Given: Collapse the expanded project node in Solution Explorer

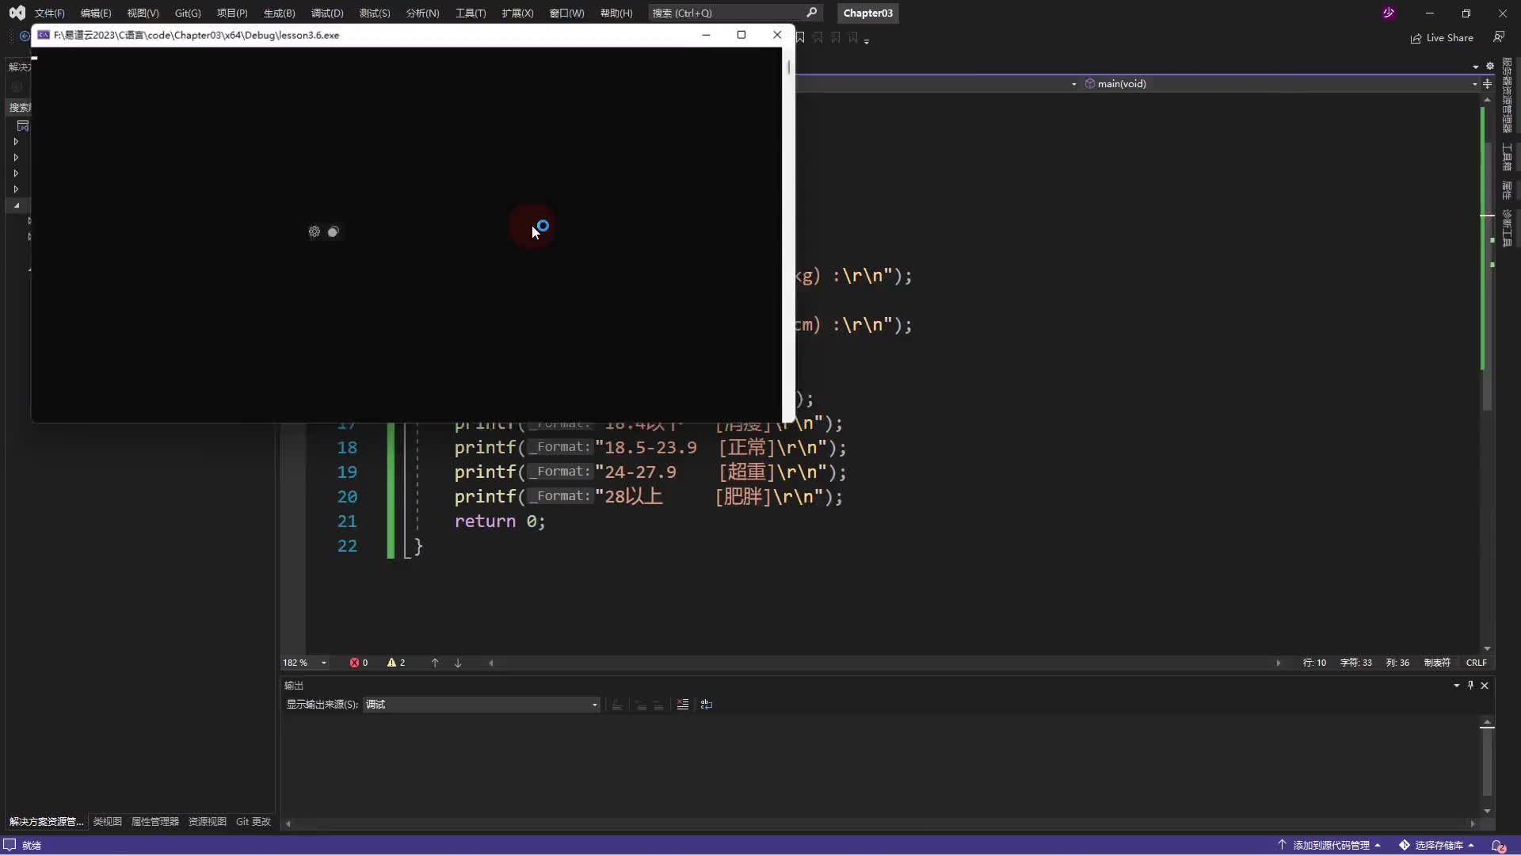Looking at the screenshot, I should (x=16, y=205).
